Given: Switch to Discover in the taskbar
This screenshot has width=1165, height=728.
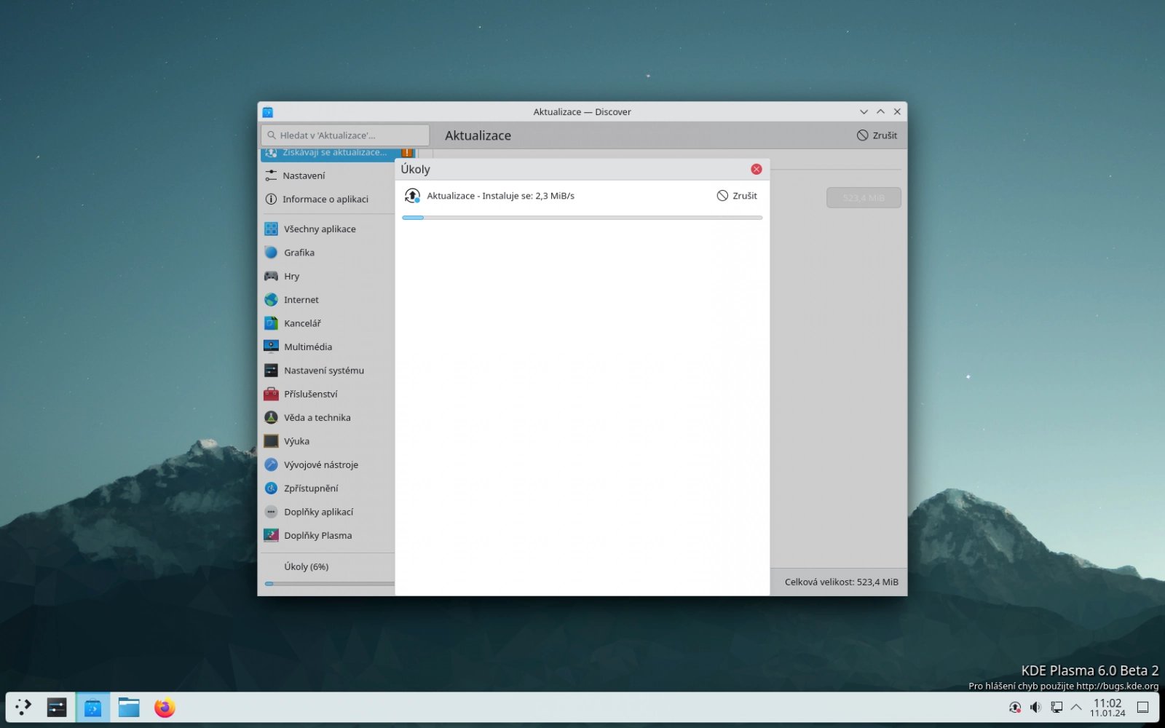Looking at the screenshot, I should point(92,707).
